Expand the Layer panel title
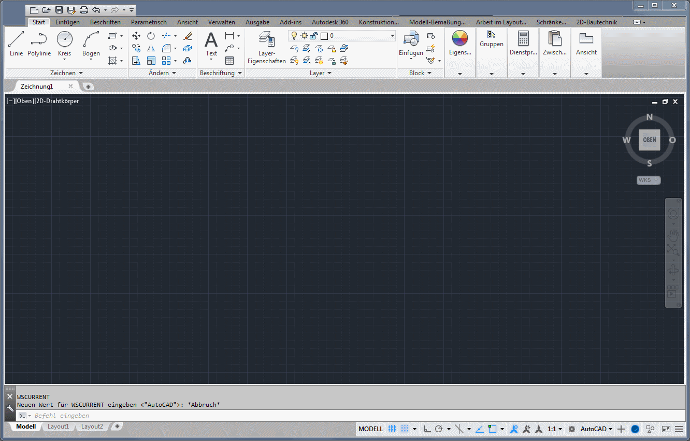Screen dimensions: 690x441 tap(321, 73)
